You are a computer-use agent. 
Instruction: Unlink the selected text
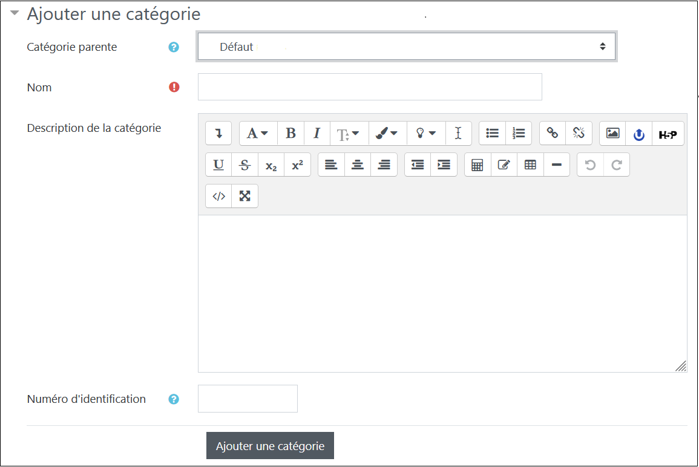click(x=579, y=133)
